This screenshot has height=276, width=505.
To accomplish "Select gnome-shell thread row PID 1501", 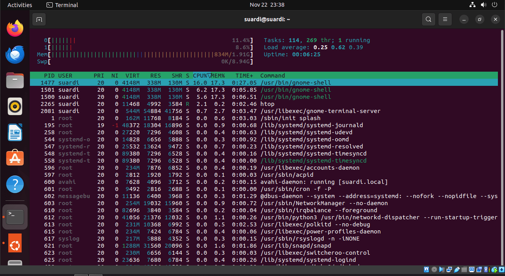I will pyautogui.click(x=264, y=90).
